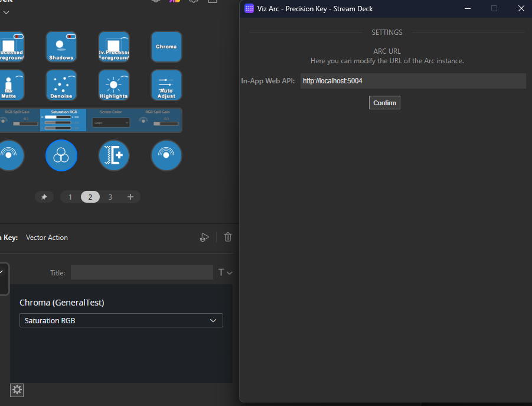Close the Viz Arc Precision Key window
The height and width of the screenshot is (406, 532).
click(x=521, y=8)
